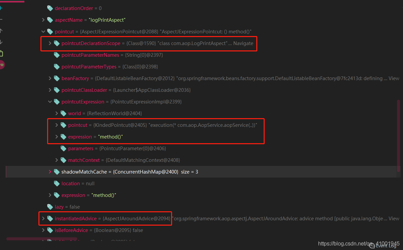403x250 pixels.
Task: Click the duplicate watch icon
Action: coord(1,53)
